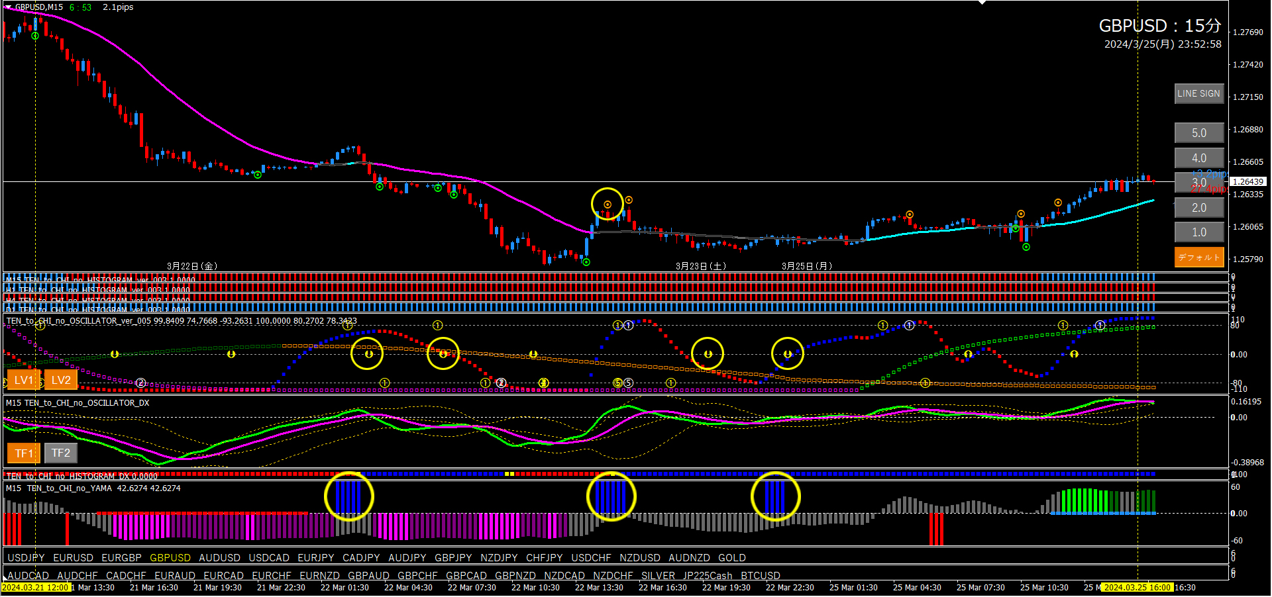Select the 5.0 level button
The height and width of the screenshot is (597, 1272).
click(1198, 132)
